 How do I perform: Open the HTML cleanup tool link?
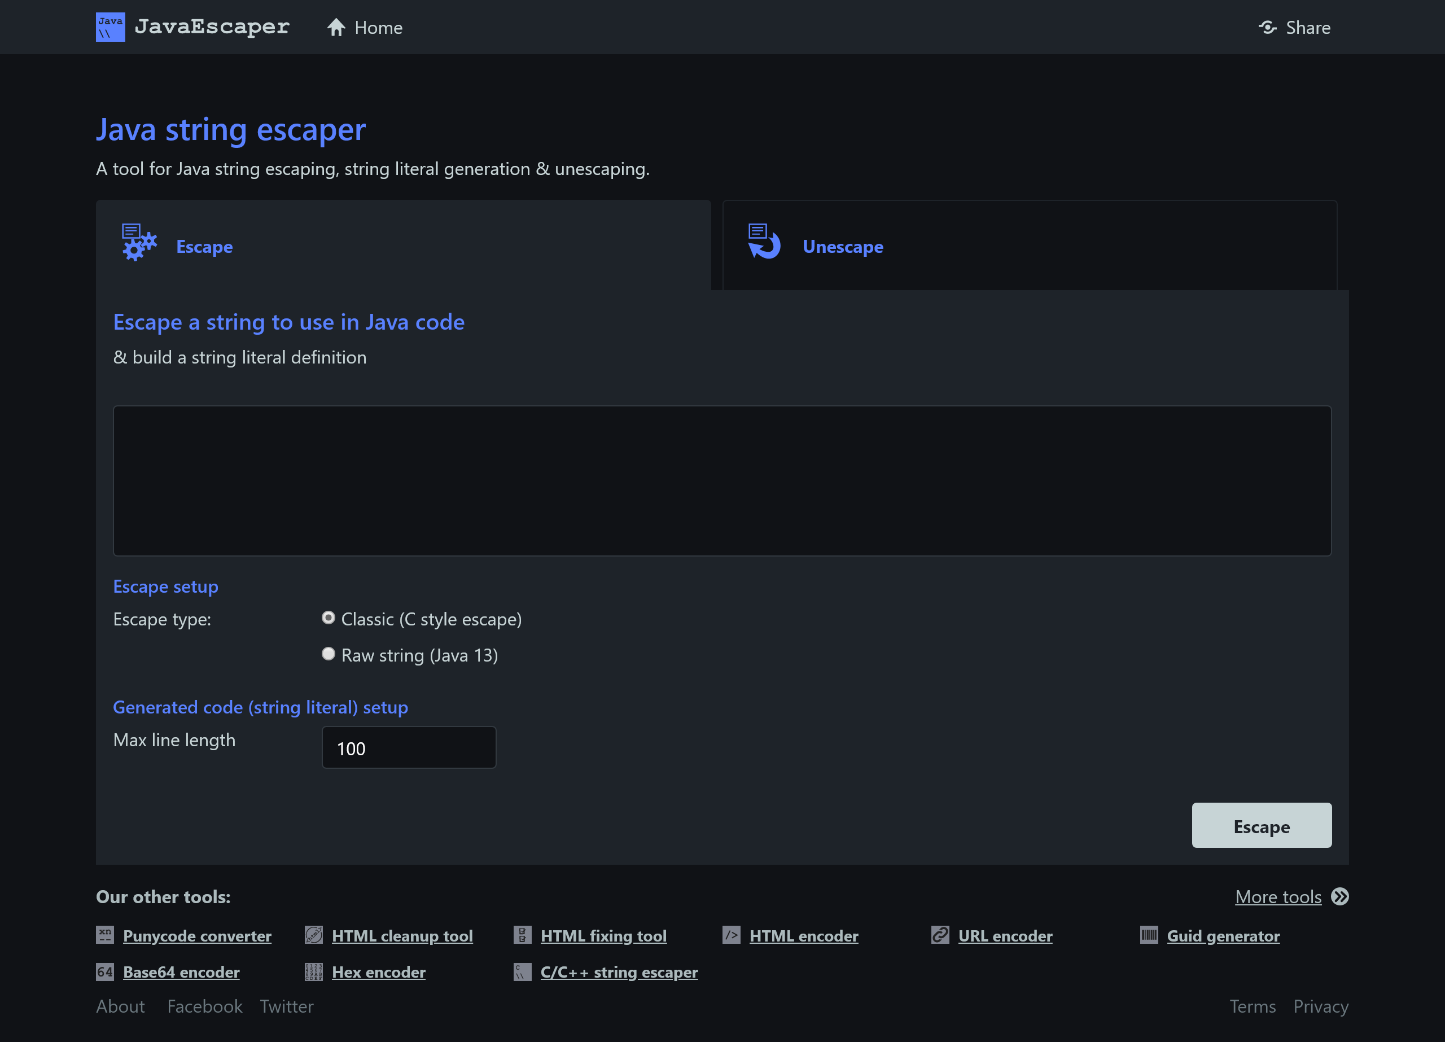(x=402, y=935)
